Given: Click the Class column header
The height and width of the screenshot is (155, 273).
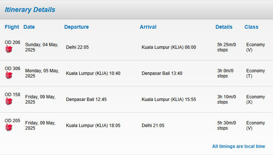Looking at the screenshot, I should pos(251,27).
